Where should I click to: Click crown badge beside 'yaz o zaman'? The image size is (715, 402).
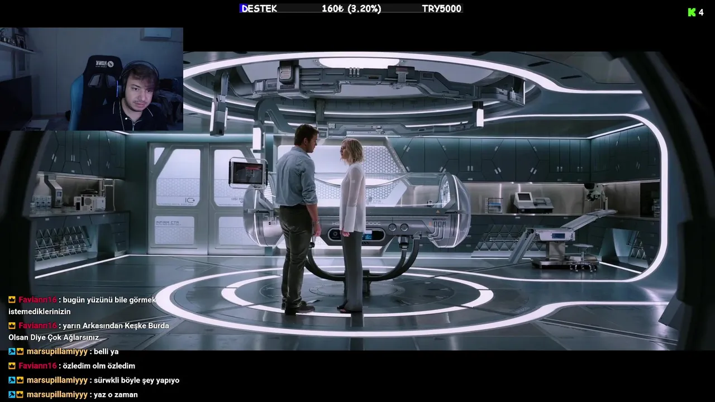(x=20, y=395)
